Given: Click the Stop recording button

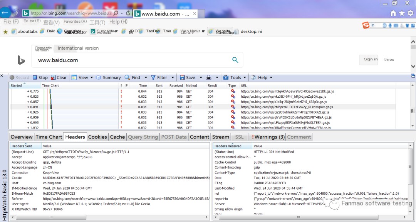Looking at the screenshot, I should coord(40,77).
